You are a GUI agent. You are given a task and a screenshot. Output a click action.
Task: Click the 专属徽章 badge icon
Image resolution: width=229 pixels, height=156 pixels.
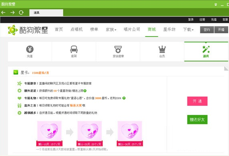click(x=20, y=84)
